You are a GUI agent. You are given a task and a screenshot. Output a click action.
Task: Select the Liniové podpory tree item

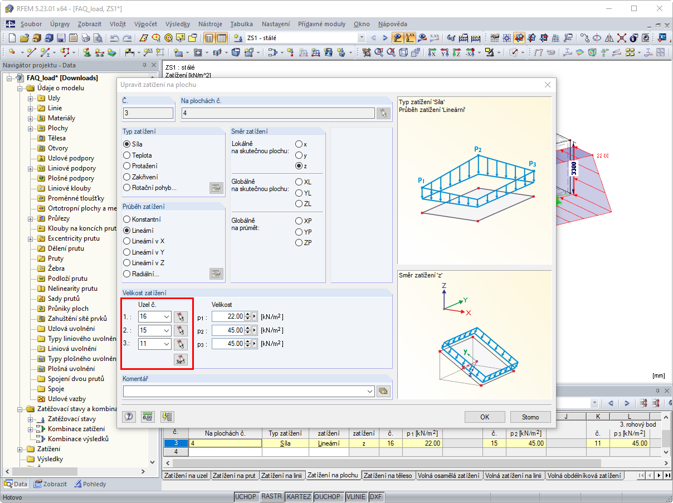pos(71,168)
